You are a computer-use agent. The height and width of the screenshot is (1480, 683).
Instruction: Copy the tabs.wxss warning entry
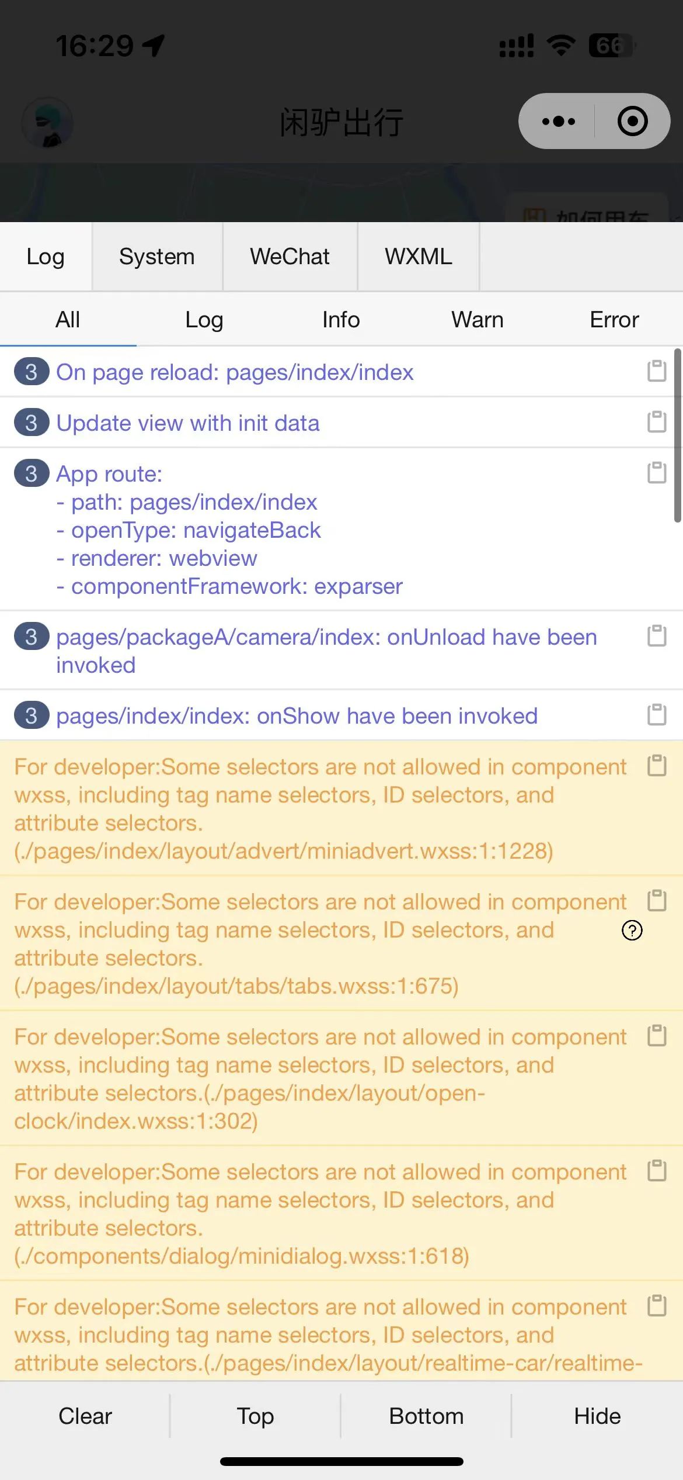tap(657, 901)
